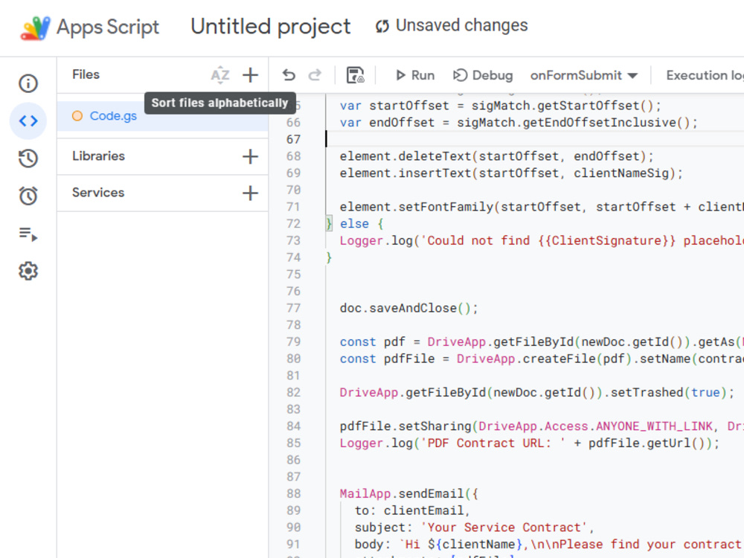Open the Editor code icon in sidebar

pos(28,121)
